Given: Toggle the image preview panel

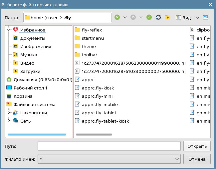Looking at the screenshot, I should [x=206, y=17].
